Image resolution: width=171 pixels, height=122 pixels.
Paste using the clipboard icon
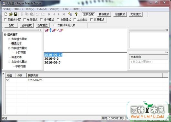[32, 14]
